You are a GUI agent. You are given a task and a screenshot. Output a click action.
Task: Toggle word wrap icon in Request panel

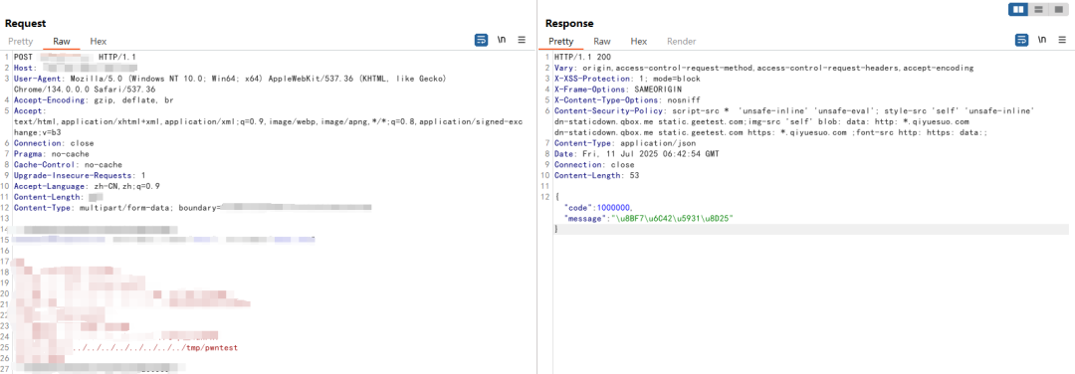point(482,41)
